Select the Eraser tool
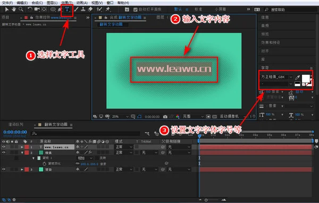 click(90, 9)
